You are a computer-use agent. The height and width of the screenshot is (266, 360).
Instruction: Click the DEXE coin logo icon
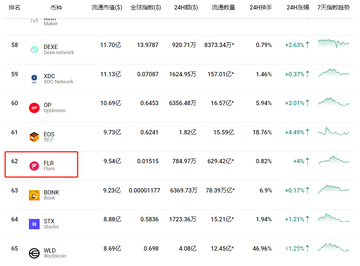click(34, 50)
